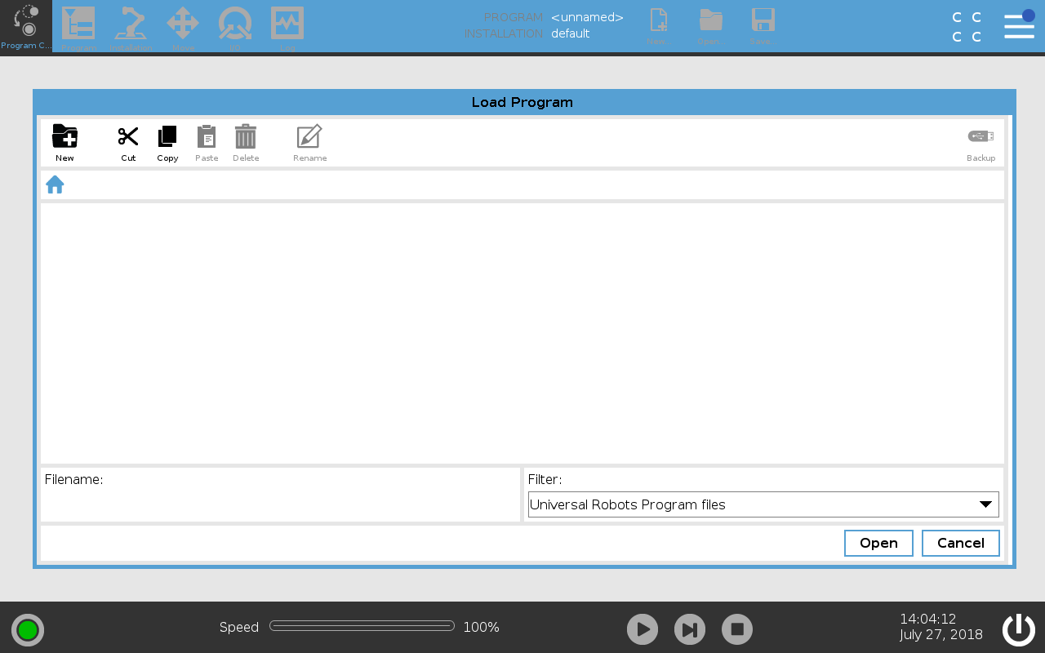Image resolution: width=1045 pixels, height=653 pixels.
Task: Open the Move tab
Action: [x=183, y=26]
